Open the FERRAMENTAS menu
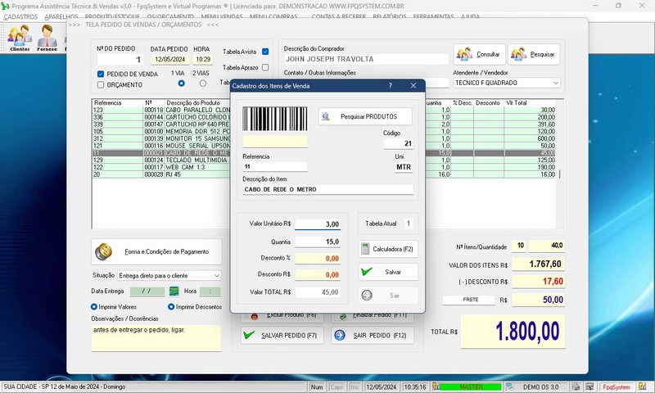The image size is (655, 393). (433, 16)
